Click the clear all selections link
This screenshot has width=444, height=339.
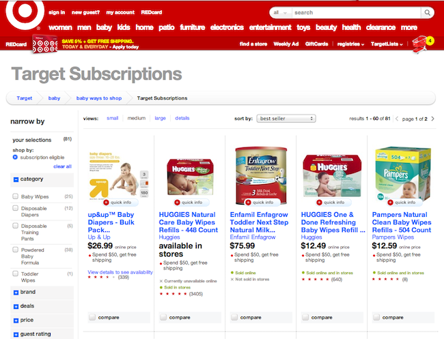(62, 166)
